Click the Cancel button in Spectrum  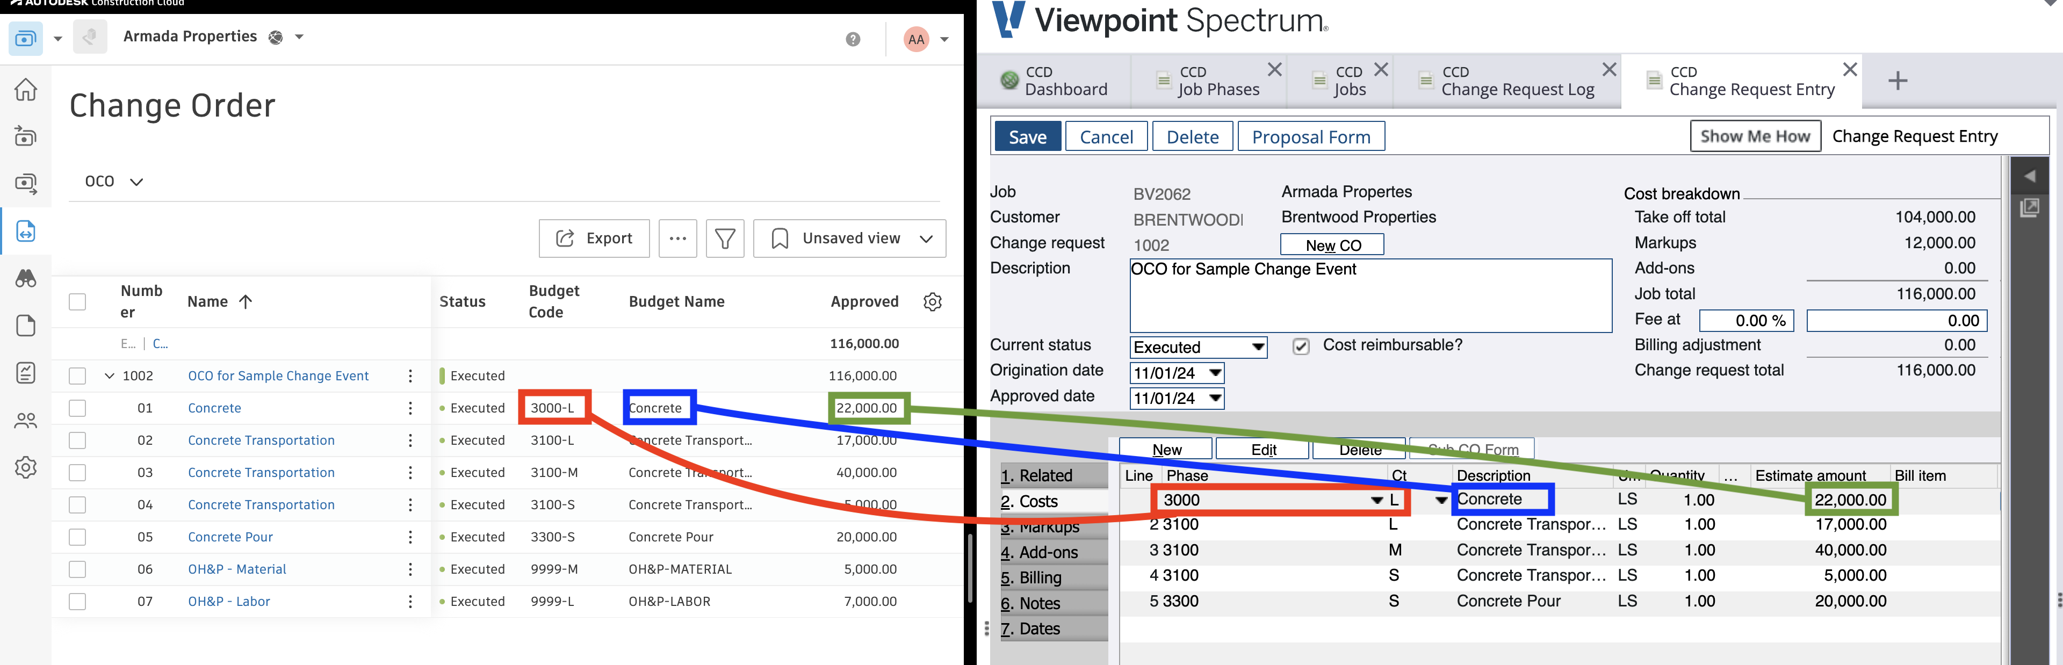(1106, 136)
